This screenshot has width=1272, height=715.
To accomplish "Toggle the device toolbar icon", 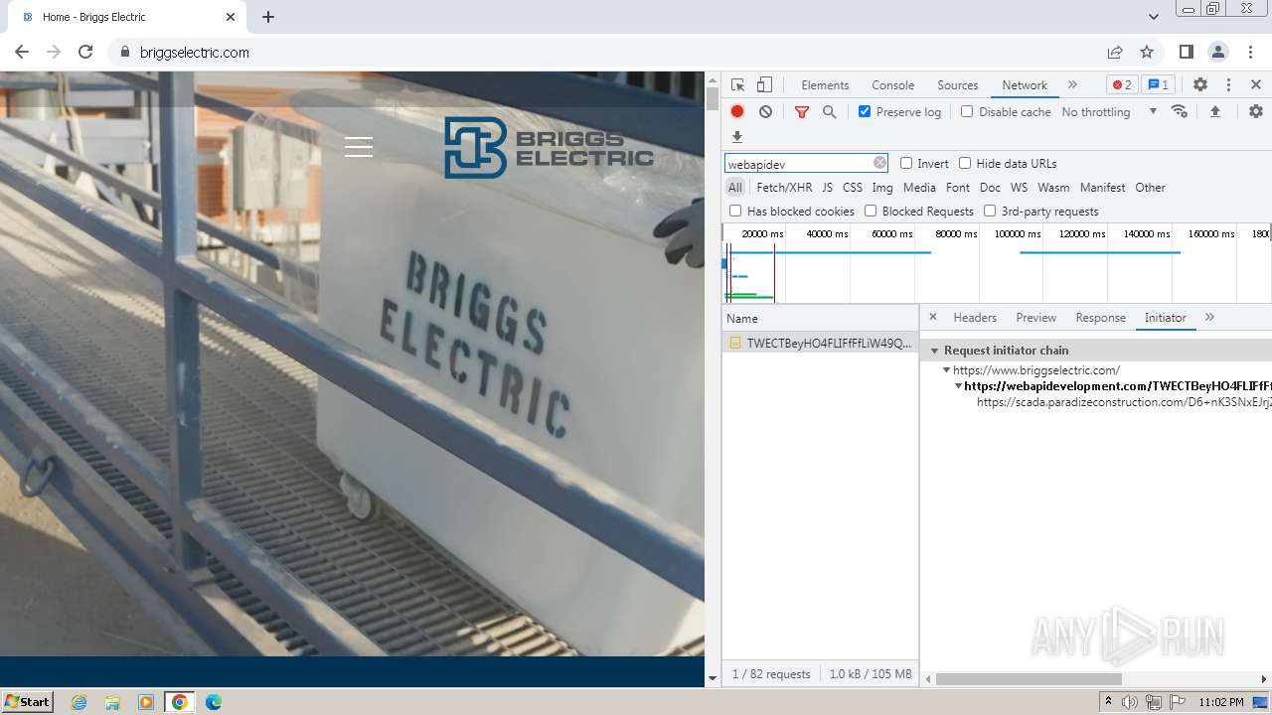I will [x=764, y=85].
